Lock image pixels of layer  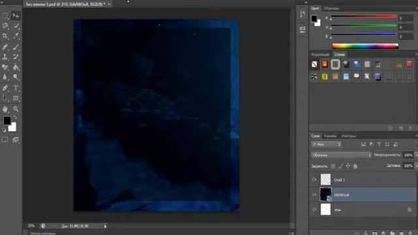coord(340,166)
